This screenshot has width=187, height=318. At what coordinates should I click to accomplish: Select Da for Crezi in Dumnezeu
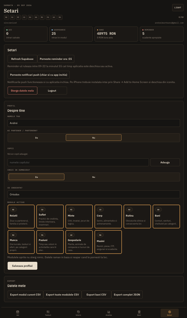pos(36,177)
